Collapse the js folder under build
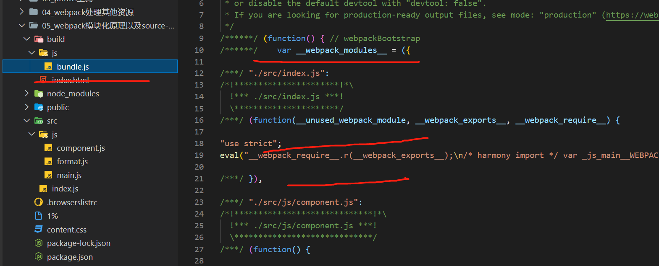The width and height of the screenshot is (659, 266). tap(32, 53)
